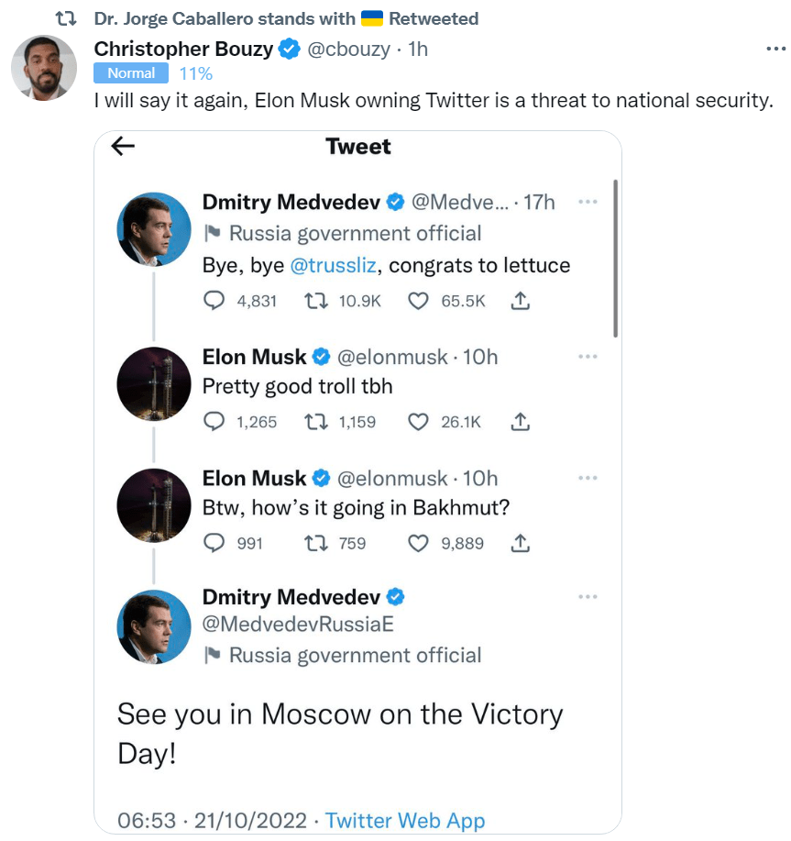Reply to the 'Pretty good troll tbh' tweet
The height and width of the screenshot is (841, 791).
click(x=214, y=422)
